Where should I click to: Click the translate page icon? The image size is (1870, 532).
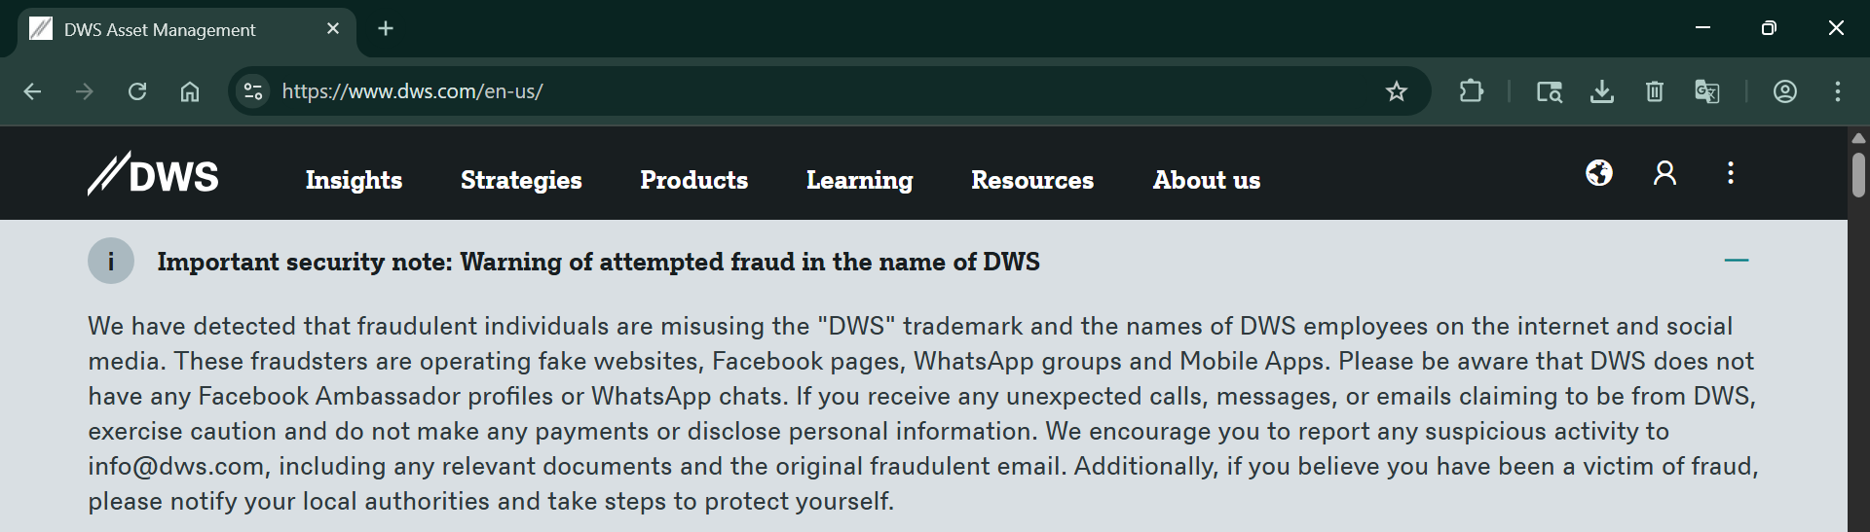[x=1706, y=91]
